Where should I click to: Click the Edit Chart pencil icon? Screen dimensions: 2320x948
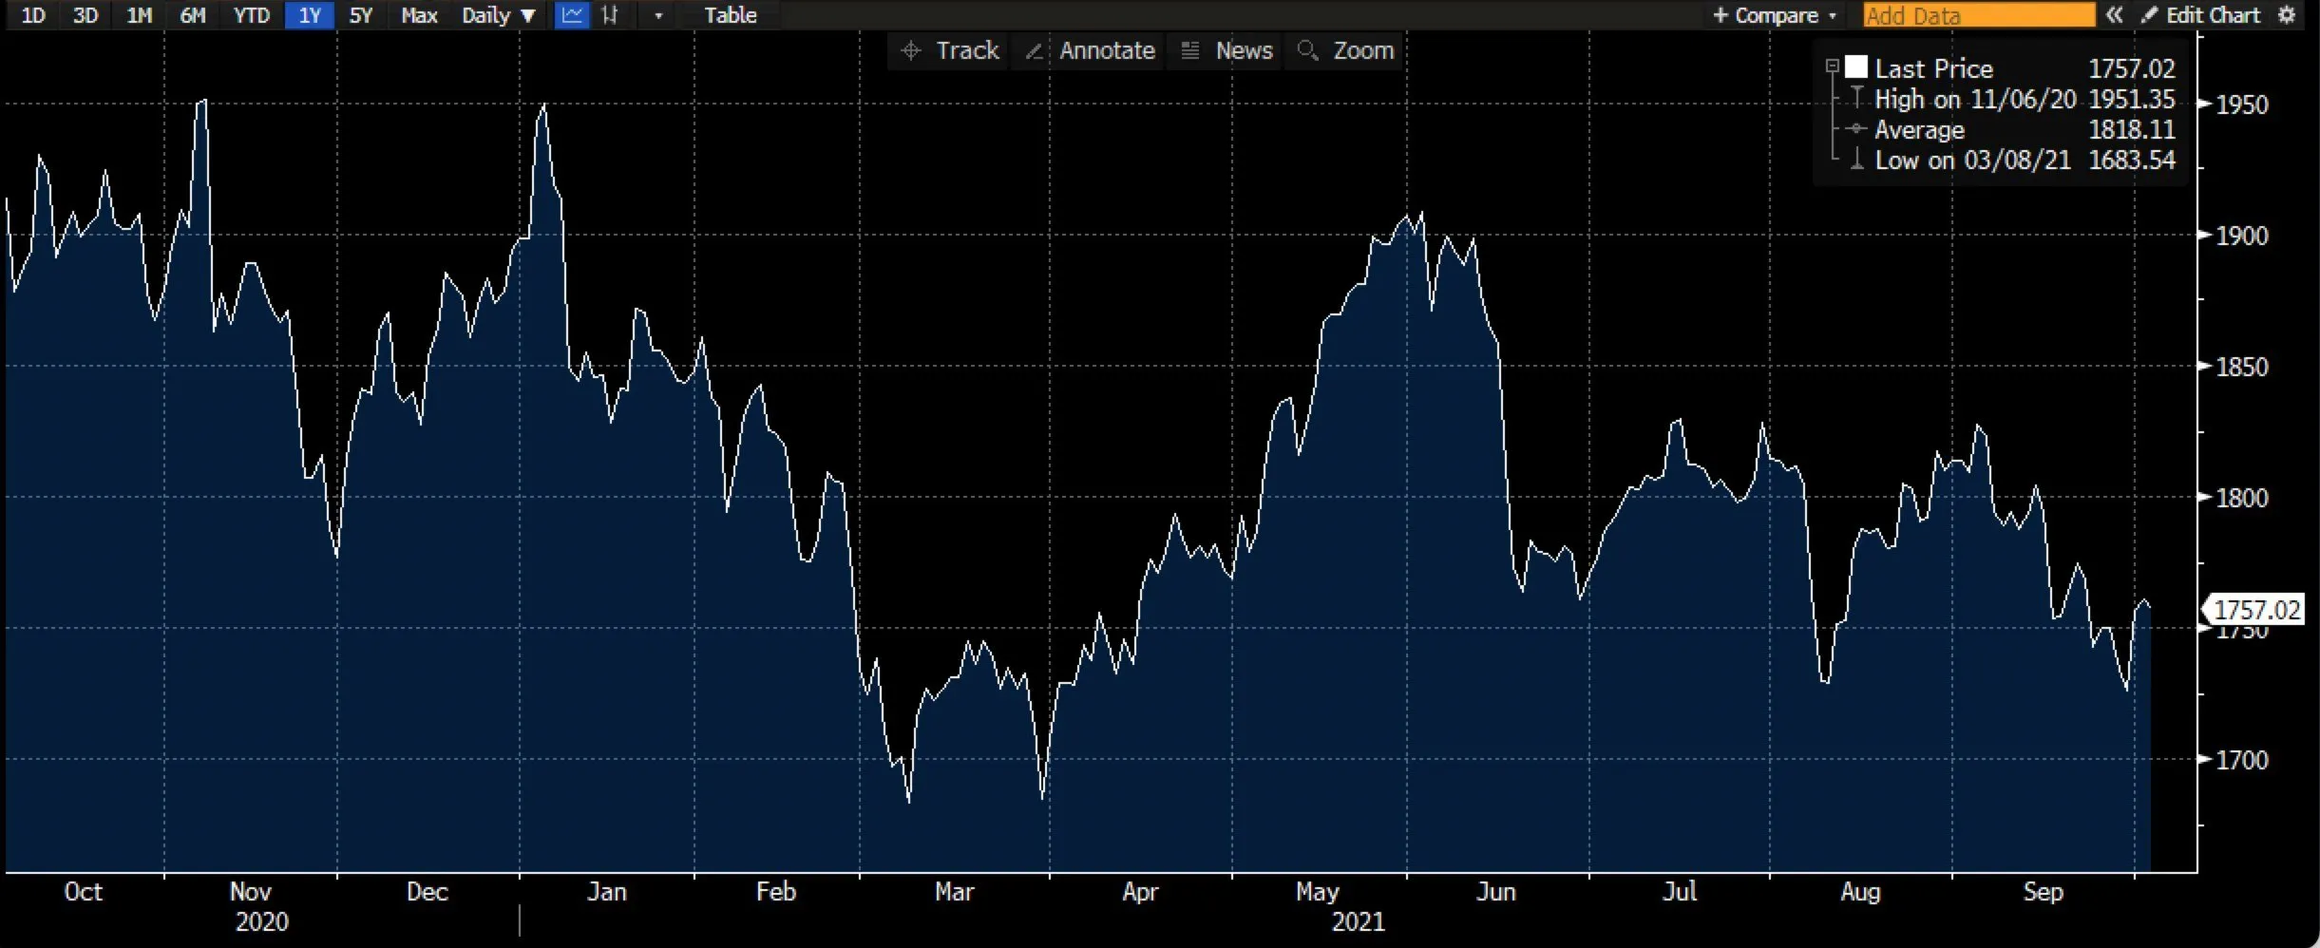click(2149, 14)
